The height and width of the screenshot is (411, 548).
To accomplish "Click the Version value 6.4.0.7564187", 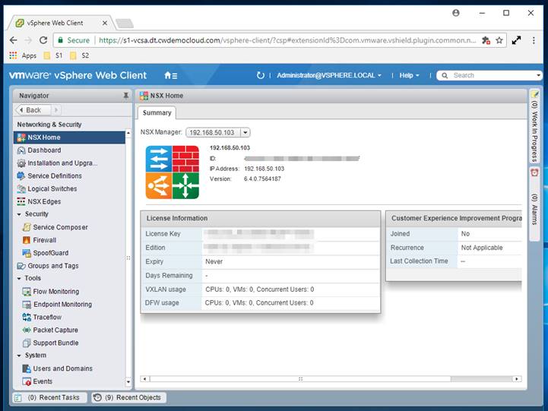I will coord(262,179).
